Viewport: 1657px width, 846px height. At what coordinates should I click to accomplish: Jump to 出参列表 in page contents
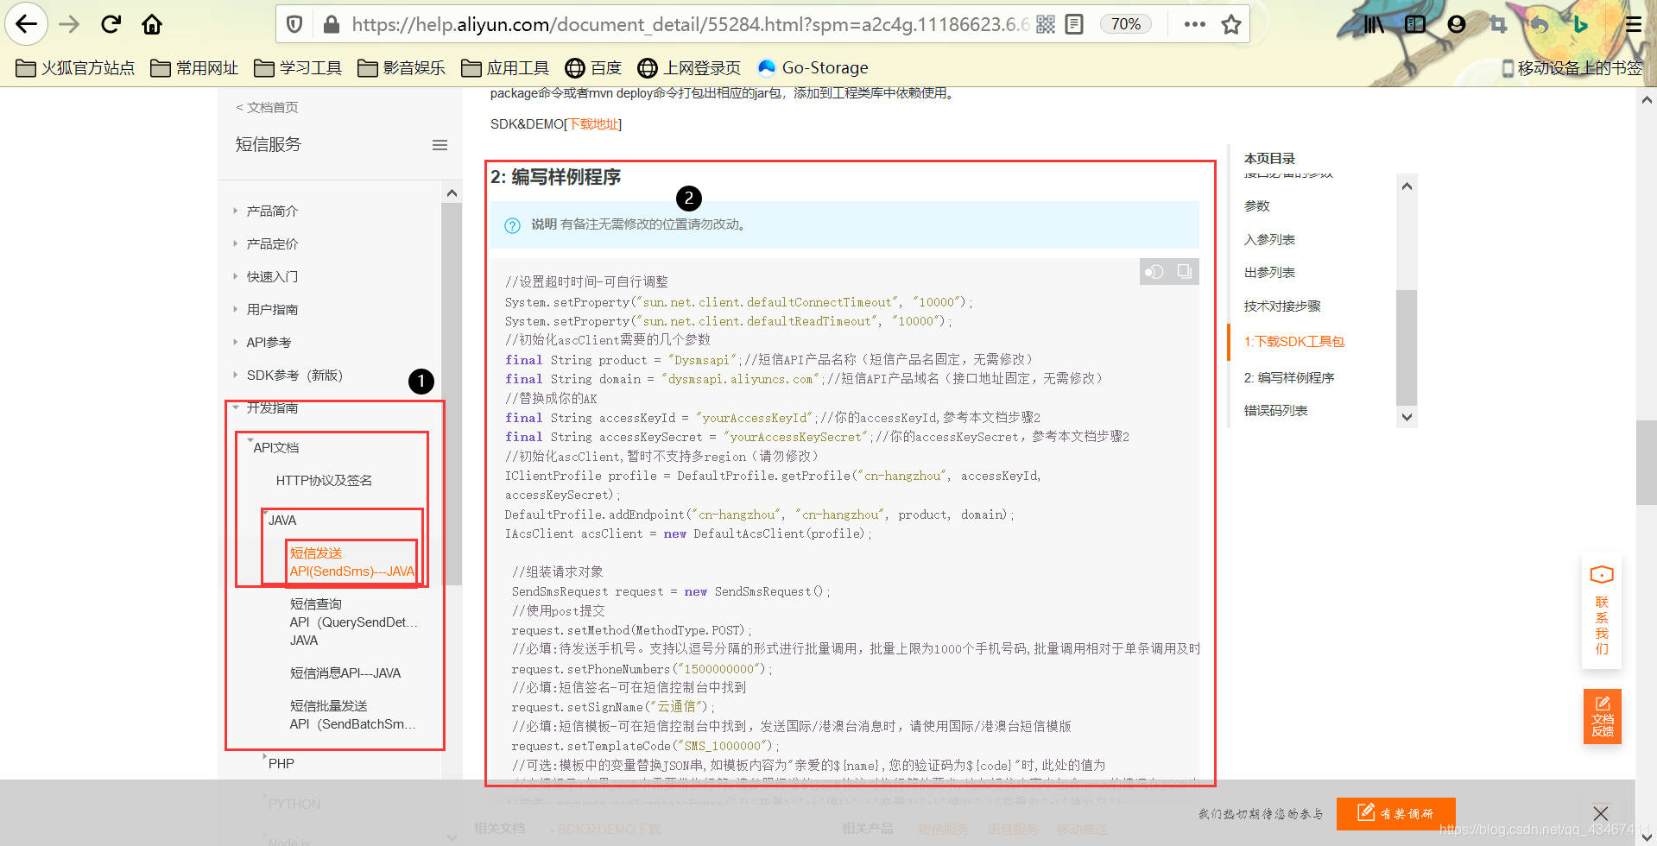(1269, 272)
